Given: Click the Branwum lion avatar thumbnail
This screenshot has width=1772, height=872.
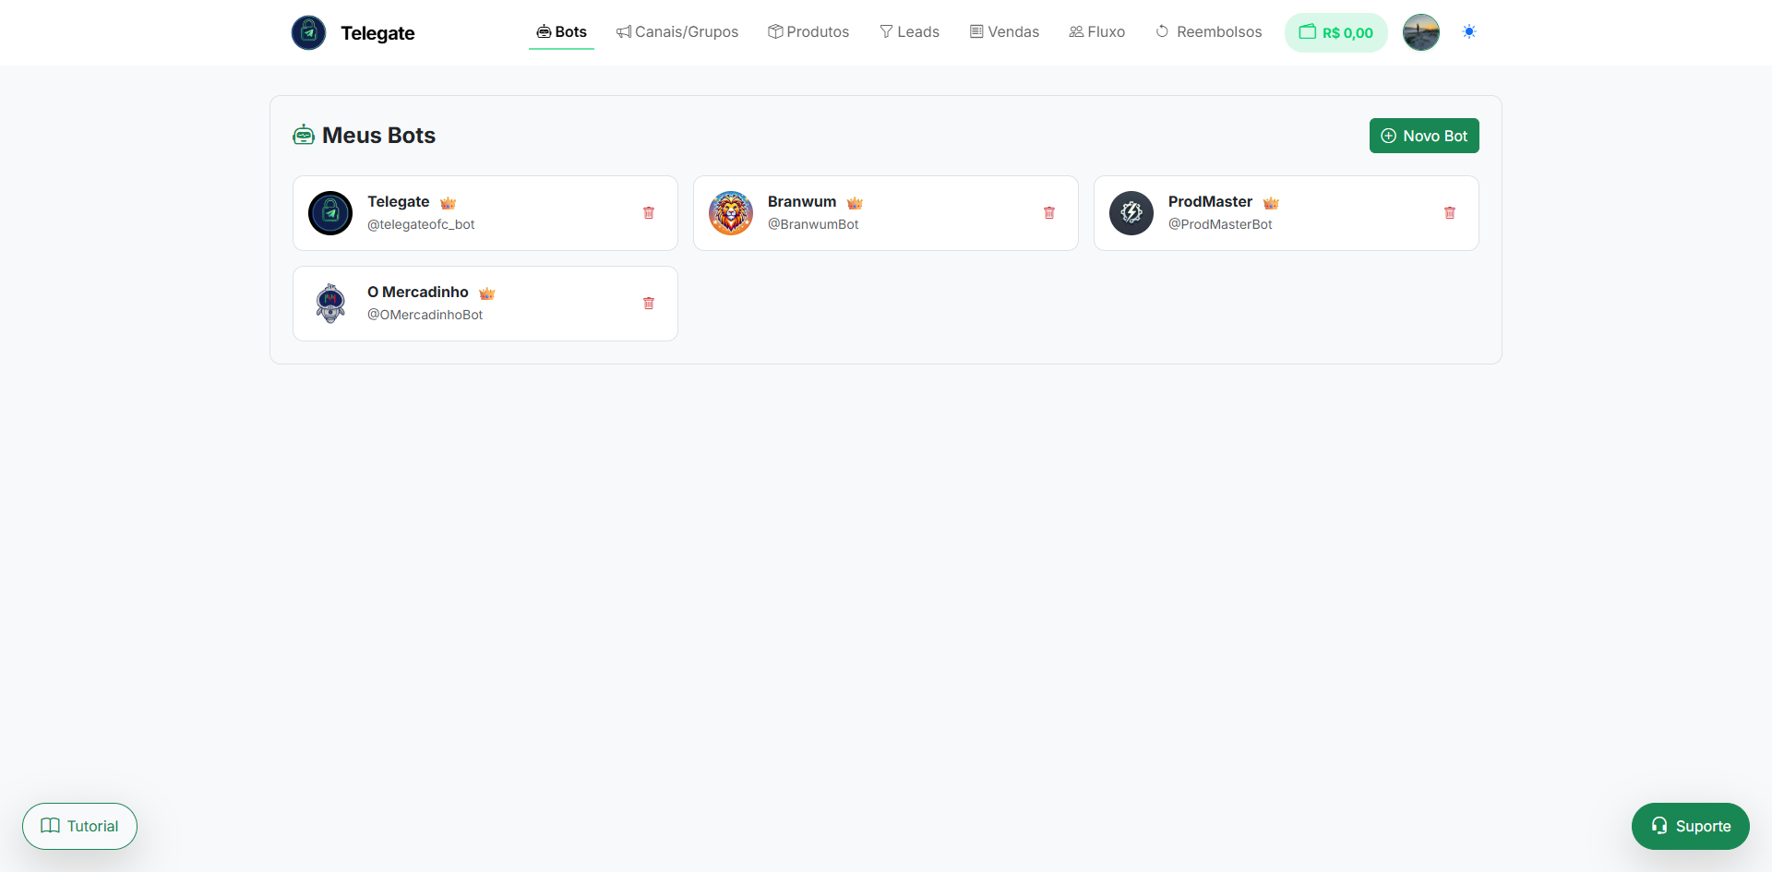Looking at the screenshot, I should tap(730, 212).
